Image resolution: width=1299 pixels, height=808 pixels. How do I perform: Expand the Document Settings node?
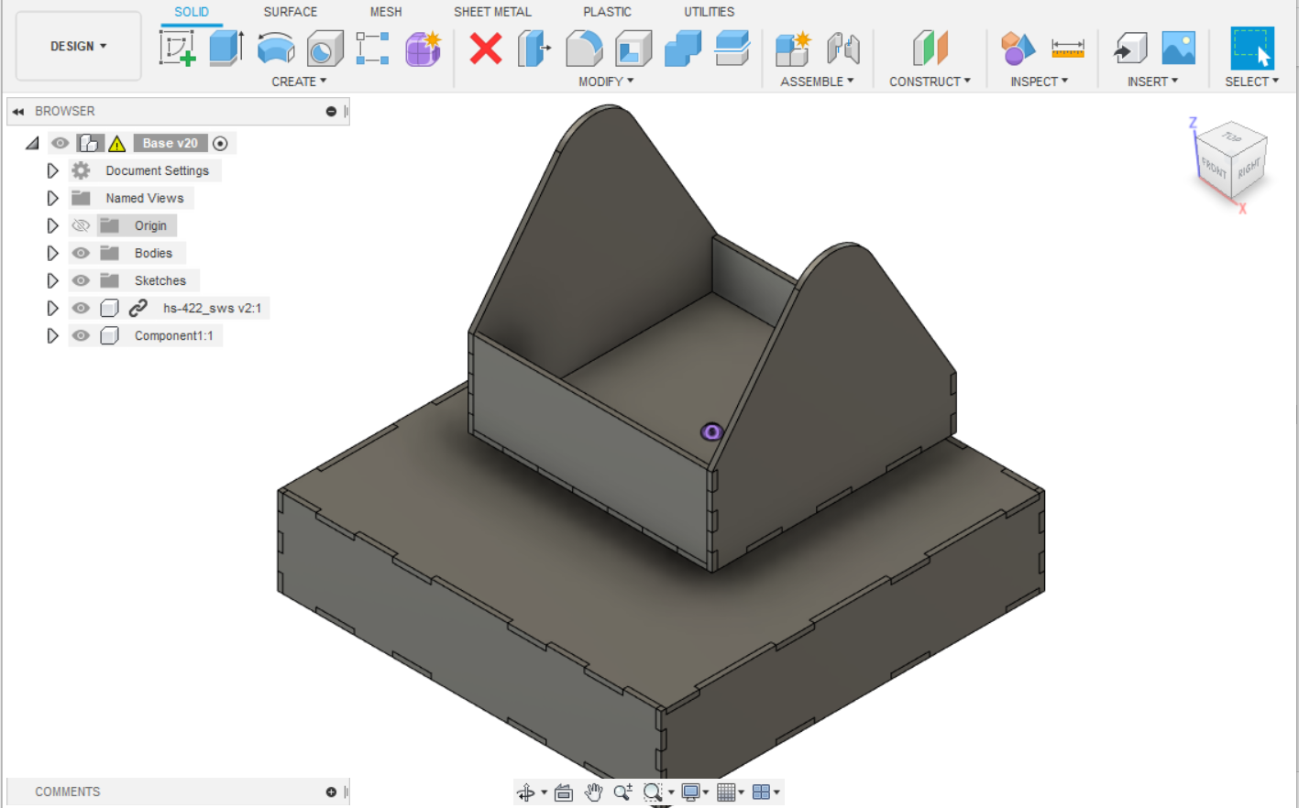[x=52, y=170]
